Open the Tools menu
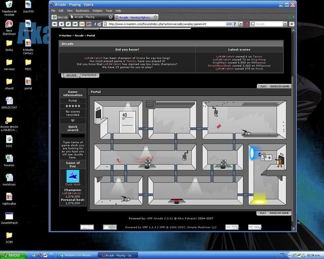This screenshot has width=324, height=259. coord(109,11)
